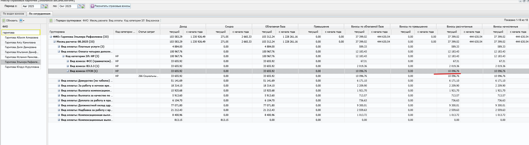Collapse the Вид взноса: ЕТСВ row
529x145 pixels.
pos(68,71)
